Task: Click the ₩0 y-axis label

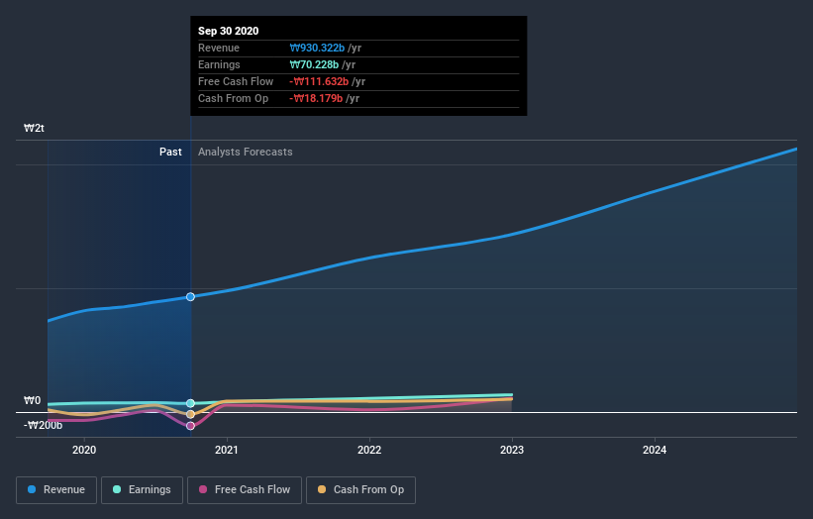Action: coord(32,400)
